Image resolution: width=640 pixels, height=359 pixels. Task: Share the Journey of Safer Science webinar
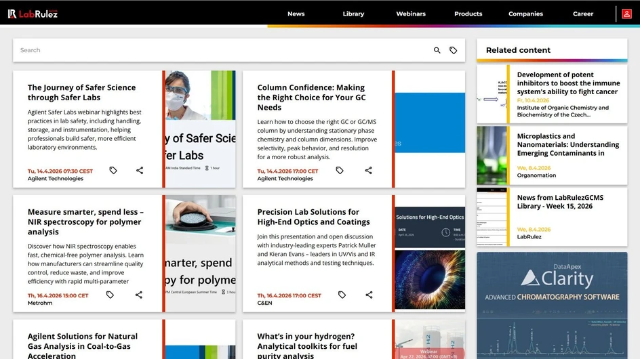140,170
